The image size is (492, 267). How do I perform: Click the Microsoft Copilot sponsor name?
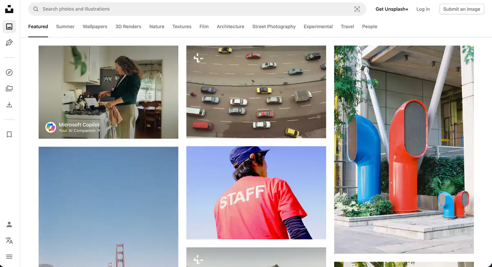tap(79, 125)
